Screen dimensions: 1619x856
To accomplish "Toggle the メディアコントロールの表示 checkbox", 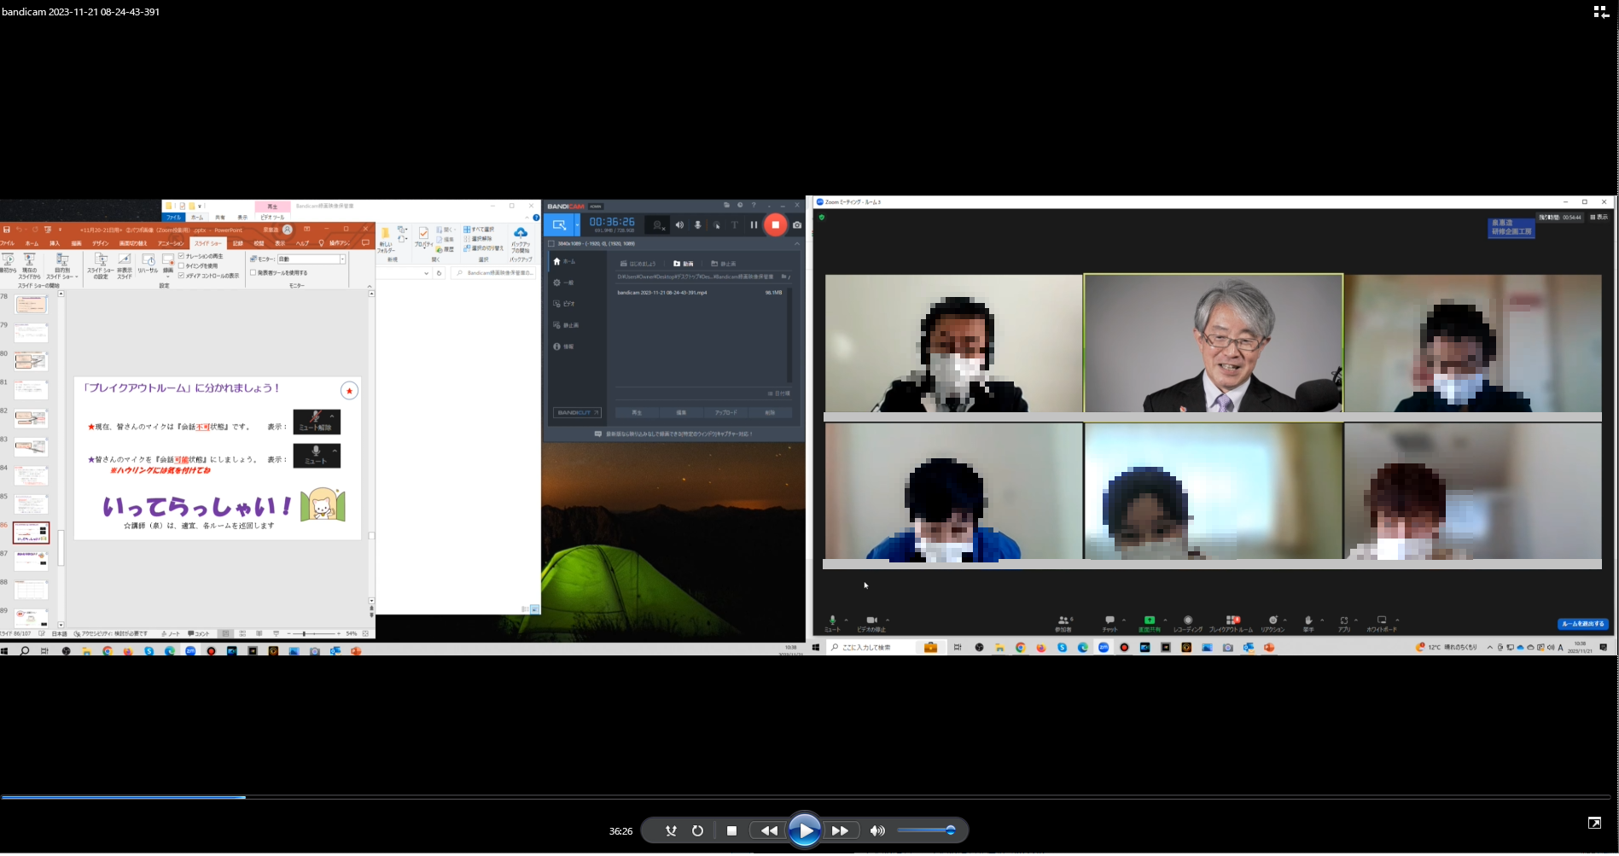I will pyautogui.click(x=181, y=276).
